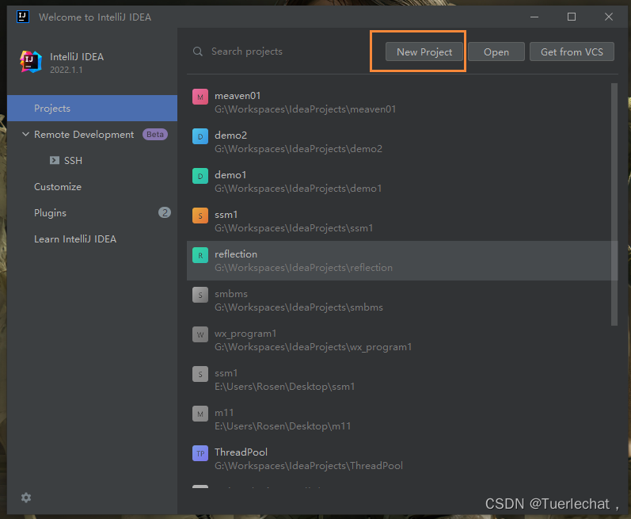The width and height of the screenshot is (631, 519).
Task: Click the search magnifier icon
Action: pyautogui.click(x=198, y=52)
